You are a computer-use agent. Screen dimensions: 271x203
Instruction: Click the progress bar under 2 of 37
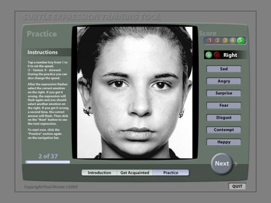pyautogui.click(x=48, y=162)
